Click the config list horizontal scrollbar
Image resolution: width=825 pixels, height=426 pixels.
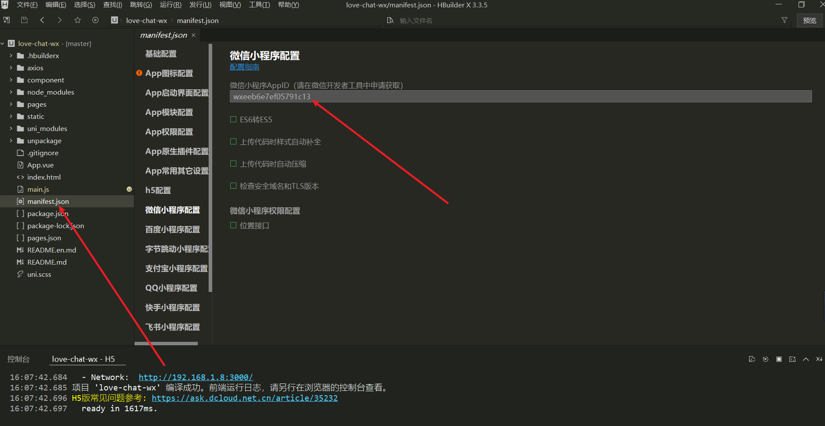(166, 344)
